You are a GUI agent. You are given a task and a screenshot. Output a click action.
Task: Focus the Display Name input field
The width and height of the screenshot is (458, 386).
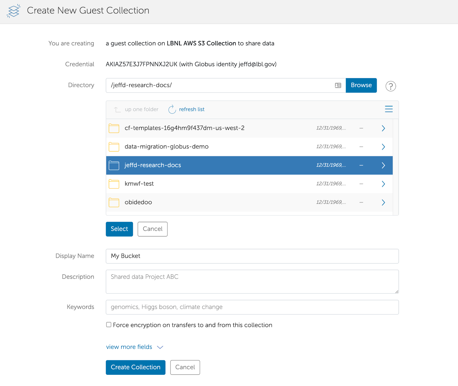[x=252, y=256]
